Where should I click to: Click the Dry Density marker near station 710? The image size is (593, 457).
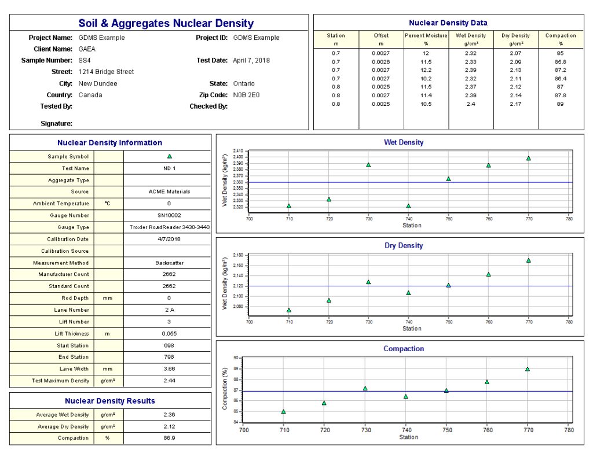pos(288,309)
